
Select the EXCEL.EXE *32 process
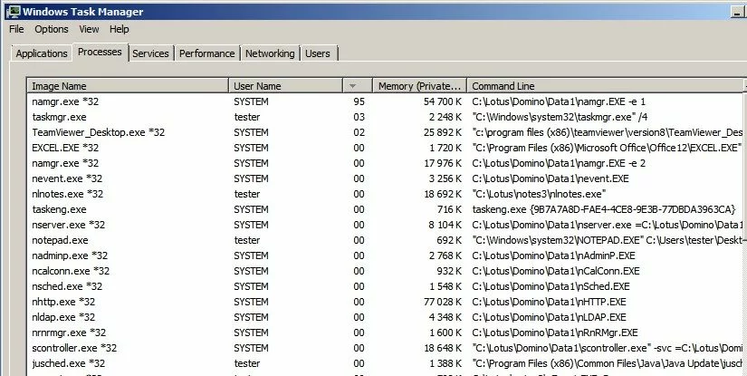(65, 148)
